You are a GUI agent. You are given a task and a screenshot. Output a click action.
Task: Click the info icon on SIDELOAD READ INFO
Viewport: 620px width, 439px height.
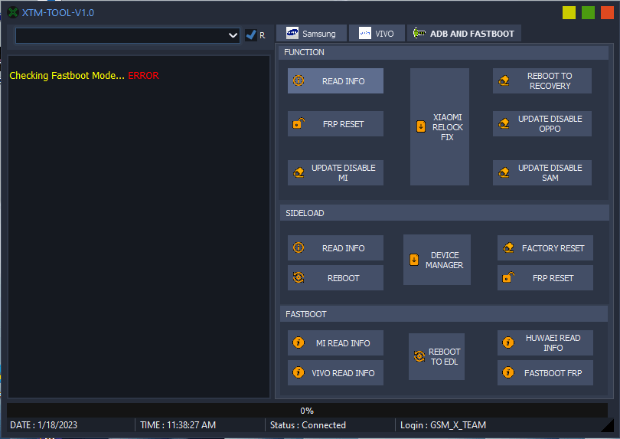(x=299, y=247)
